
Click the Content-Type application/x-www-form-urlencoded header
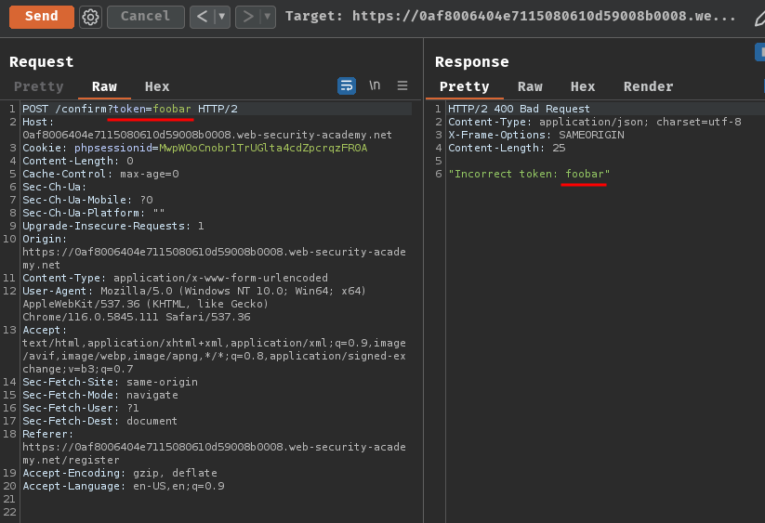[175, 278]
